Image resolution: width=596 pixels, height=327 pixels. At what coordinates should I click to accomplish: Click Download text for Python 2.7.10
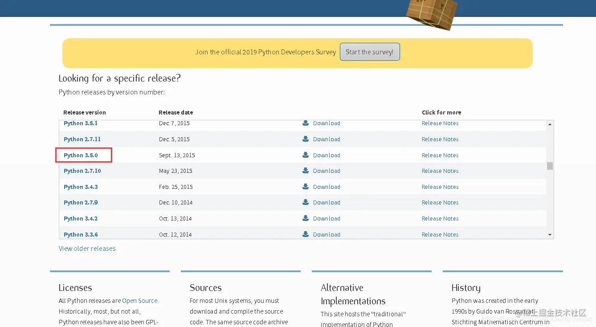[327, 171]
